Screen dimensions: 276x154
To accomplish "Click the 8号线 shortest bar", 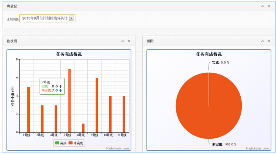I will click(x=83, y=128).
